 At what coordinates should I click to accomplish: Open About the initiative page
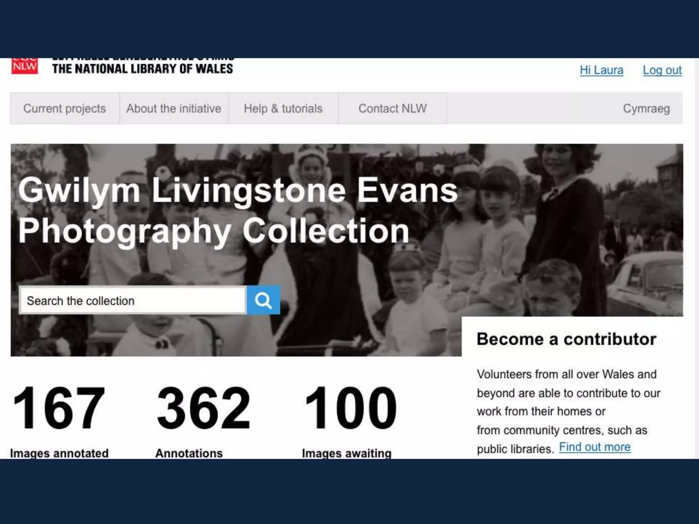click(x=174, y=108)
